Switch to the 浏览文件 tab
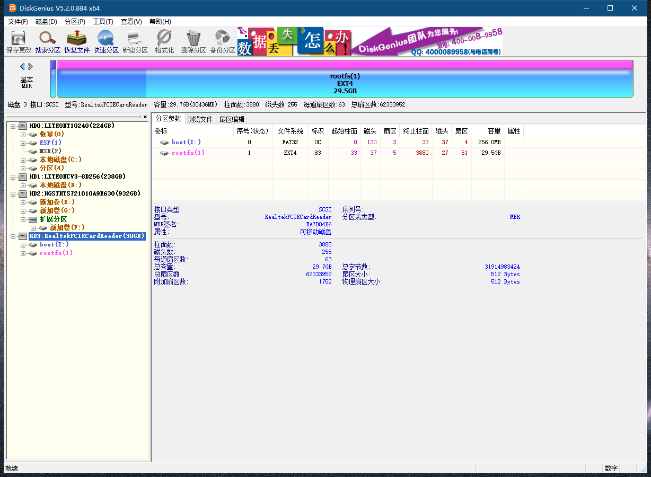The height and width of the screenshot is (477, 651). pos(200,119)
